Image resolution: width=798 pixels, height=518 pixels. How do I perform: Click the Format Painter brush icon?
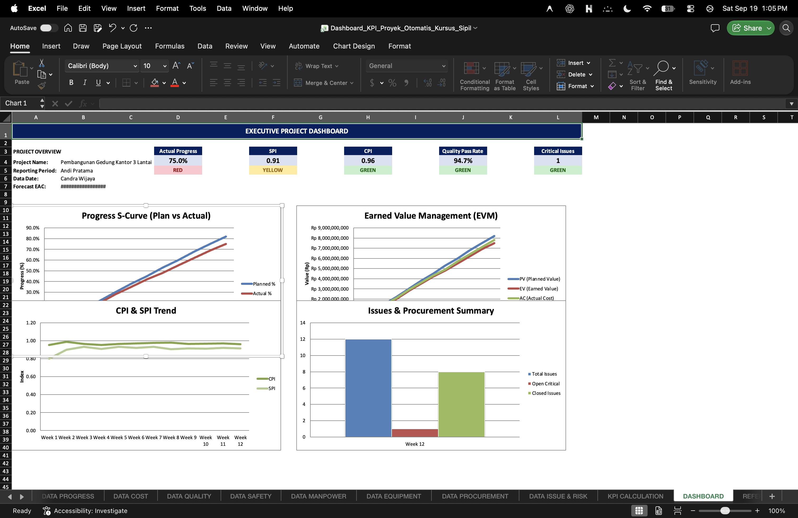pyautogui.click(x=42, y=86)
